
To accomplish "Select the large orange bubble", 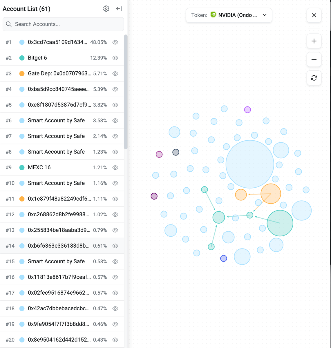I will 271,194.
